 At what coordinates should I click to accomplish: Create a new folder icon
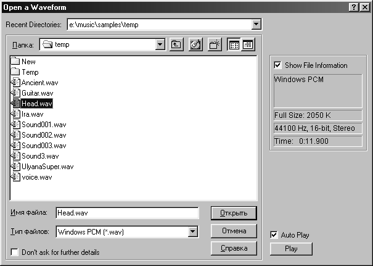point(215,44)
